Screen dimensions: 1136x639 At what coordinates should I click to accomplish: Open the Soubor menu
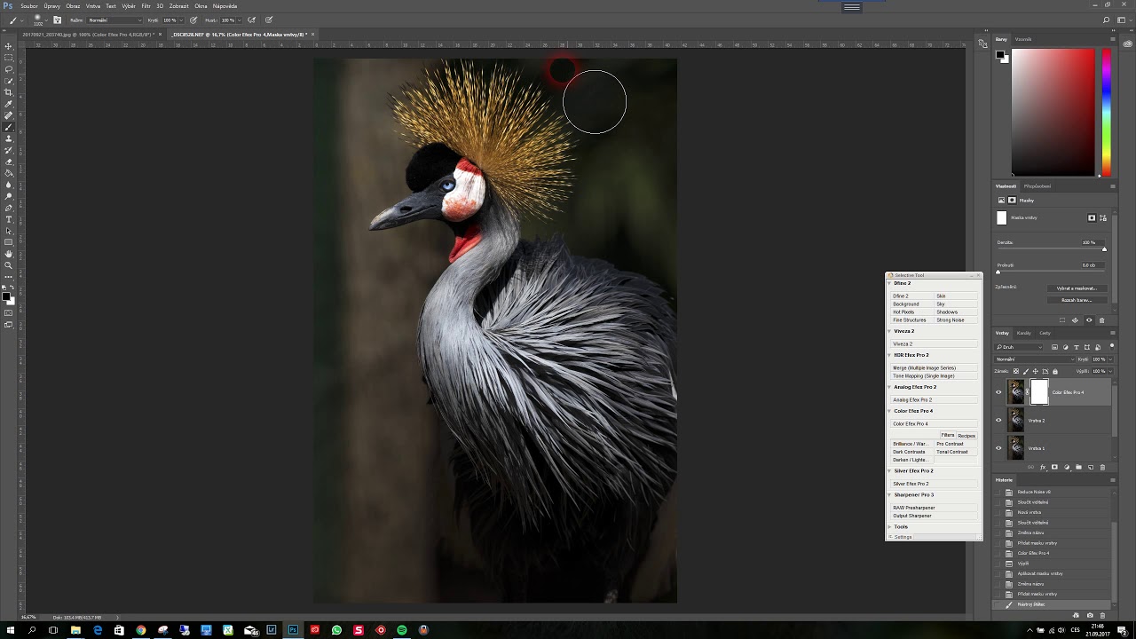(x=29, y=6)
